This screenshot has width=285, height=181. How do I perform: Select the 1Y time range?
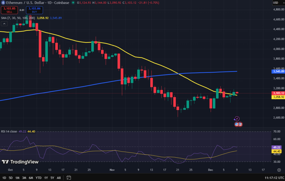pos(46,178)
